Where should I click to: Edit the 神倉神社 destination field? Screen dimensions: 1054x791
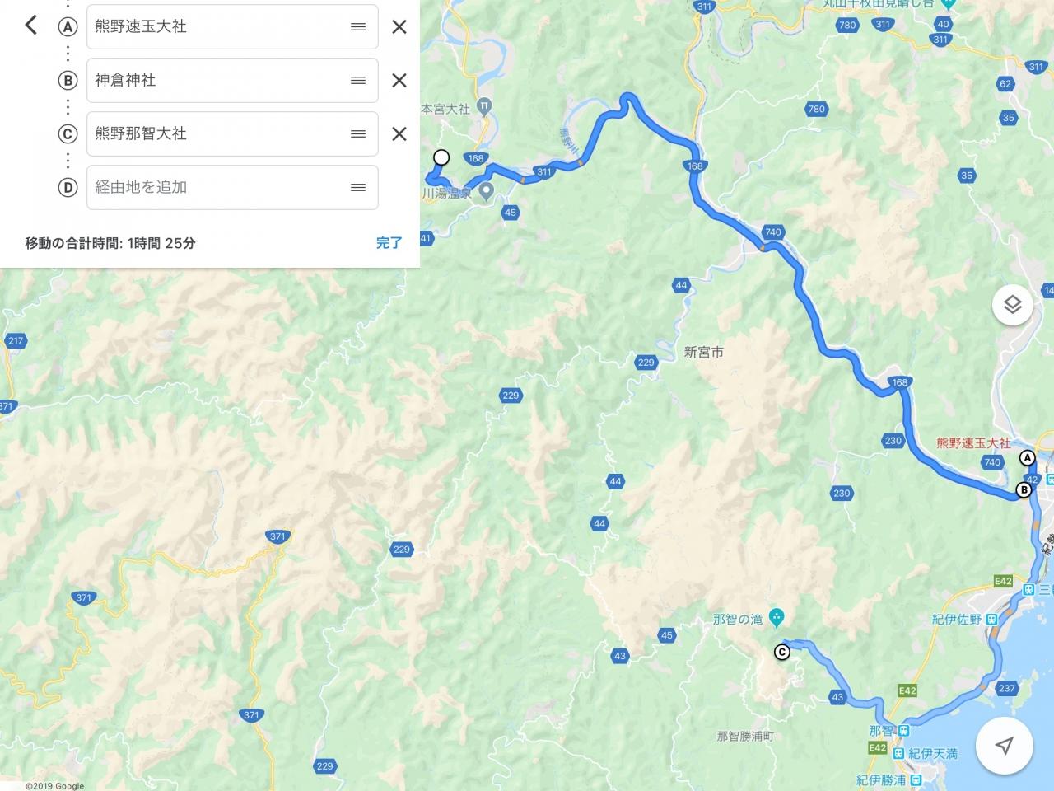point(232,80)
